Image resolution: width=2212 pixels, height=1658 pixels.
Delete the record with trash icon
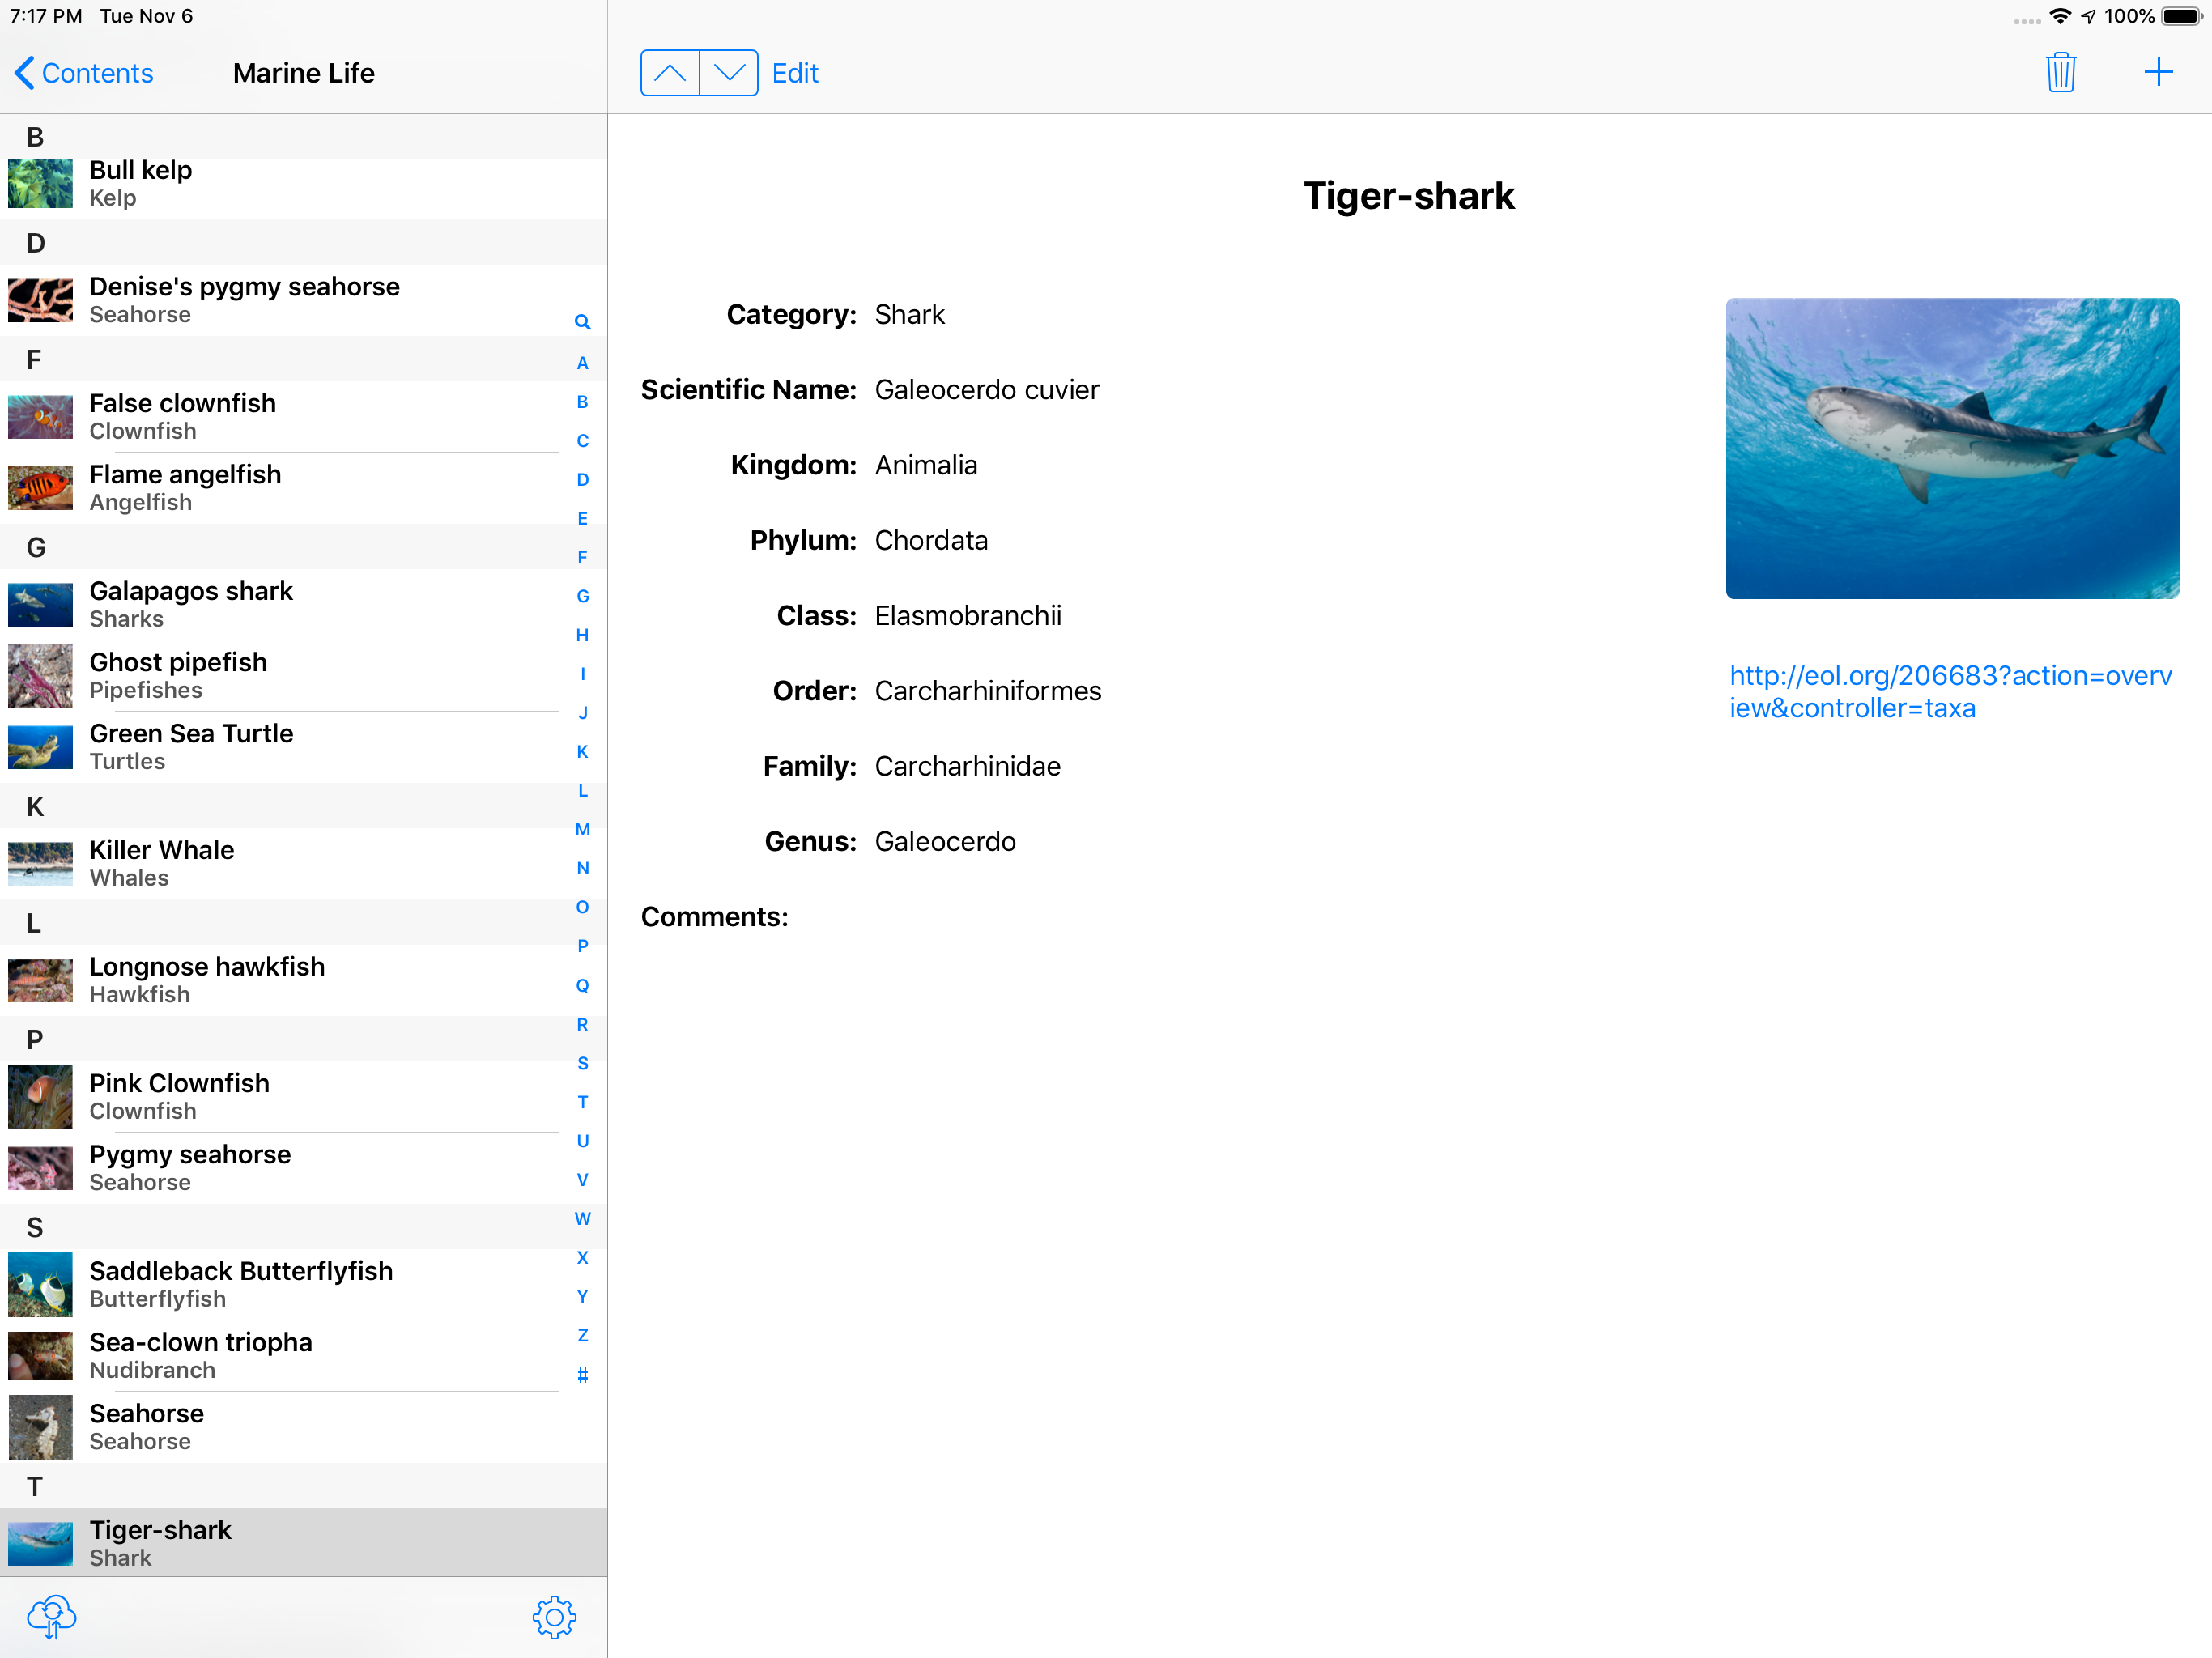(x=2060, y=73)
